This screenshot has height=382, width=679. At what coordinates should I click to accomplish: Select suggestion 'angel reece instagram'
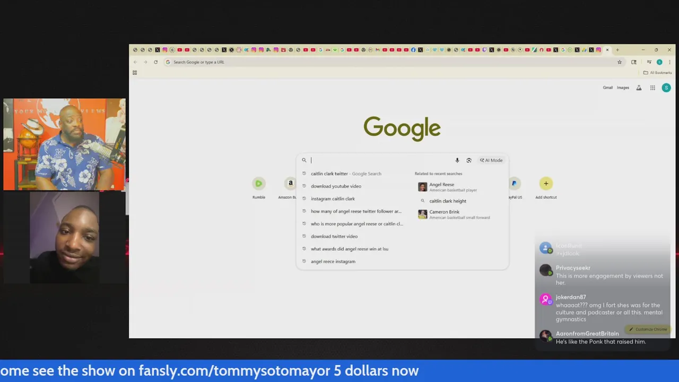pos(333,262)
